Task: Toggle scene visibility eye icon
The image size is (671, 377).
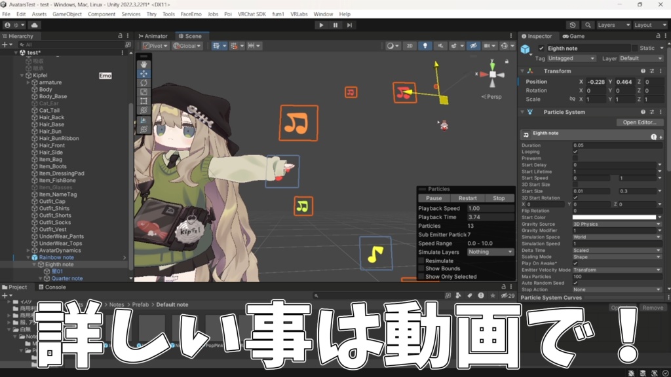Action: coord(473,46)
